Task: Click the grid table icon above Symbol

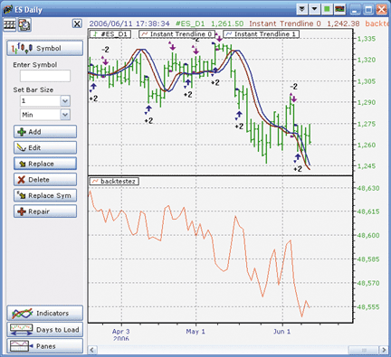Action: pyautogui.click(x=9, y=24)
